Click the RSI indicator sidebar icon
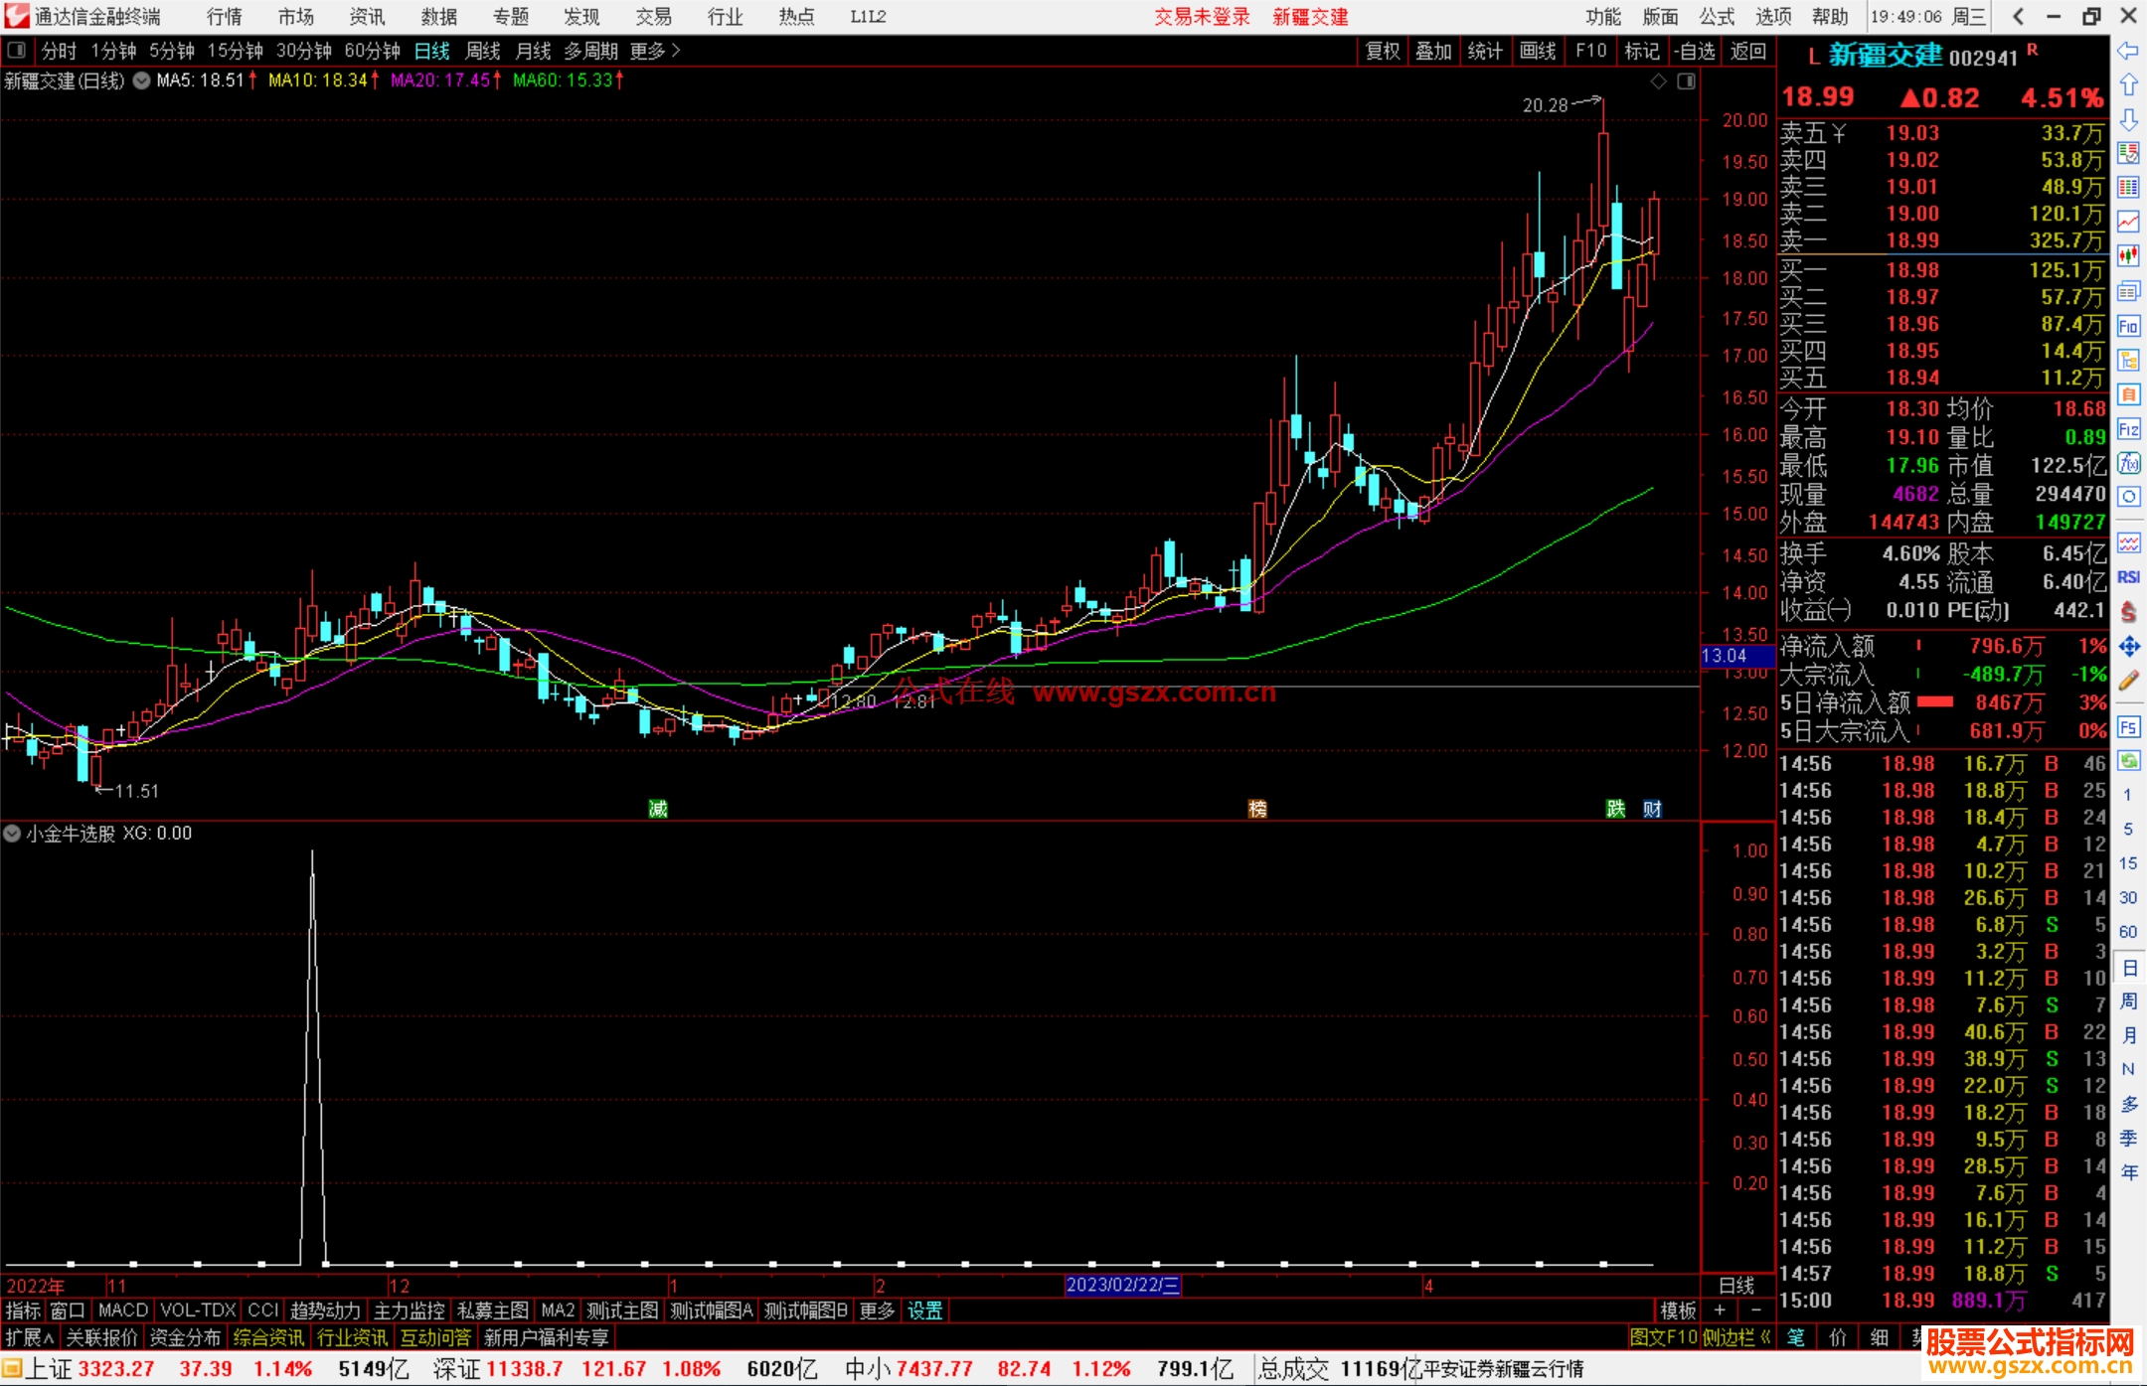 pos(2128,577)
